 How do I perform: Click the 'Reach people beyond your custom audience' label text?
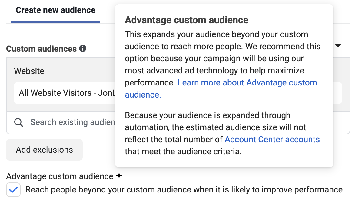(x=185, y=190)
